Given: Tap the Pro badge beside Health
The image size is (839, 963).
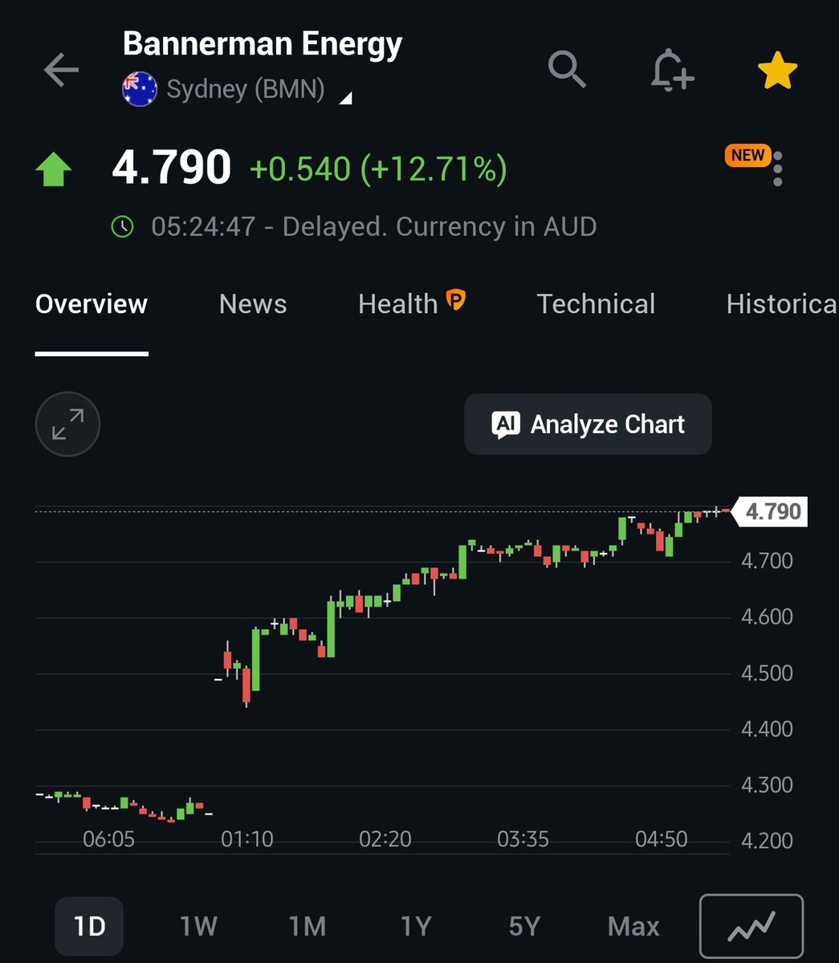Looking at the screenshot, I should click(x=456, y=299).
